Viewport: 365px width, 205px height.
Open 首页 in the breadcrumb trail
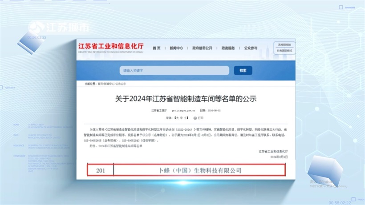point(100,84)
